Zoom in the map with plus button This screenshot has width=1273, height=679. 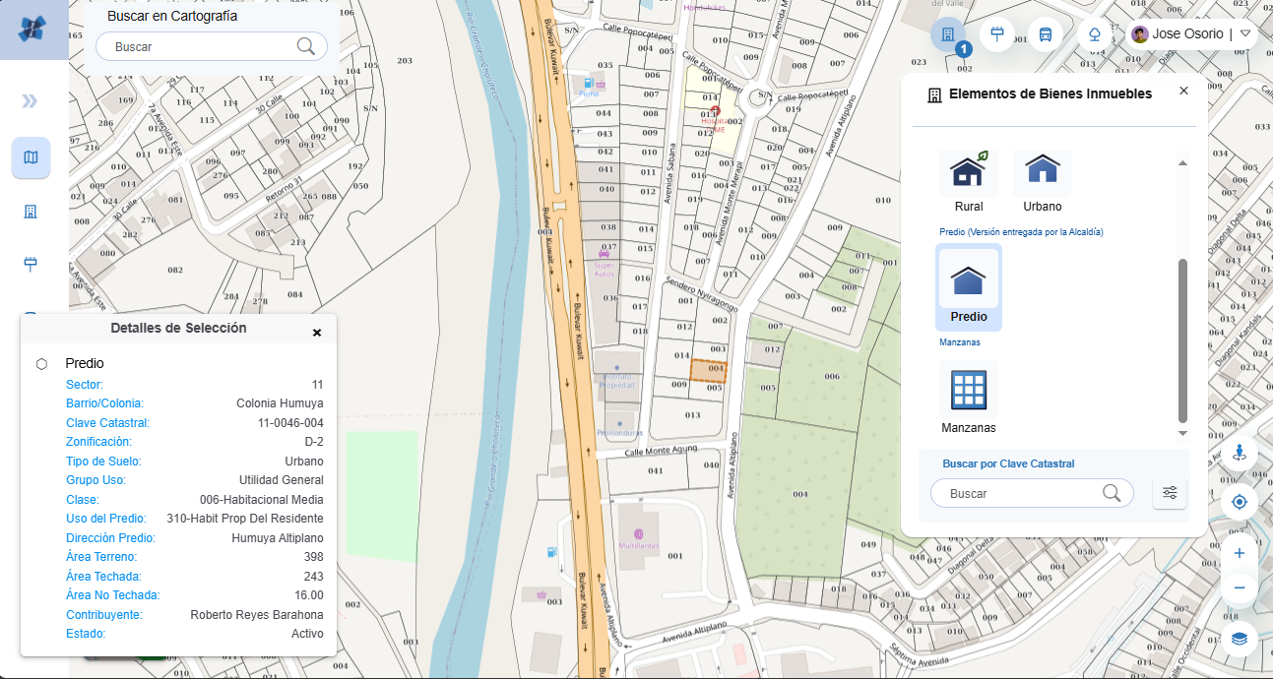(1239, 553)
